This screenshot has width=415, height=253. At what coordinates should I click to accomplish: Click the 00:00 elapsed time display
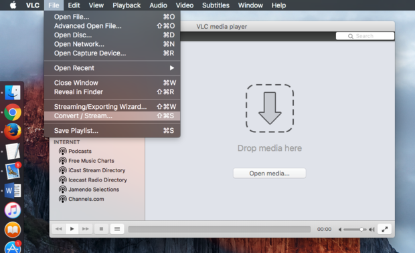[324, 229]
